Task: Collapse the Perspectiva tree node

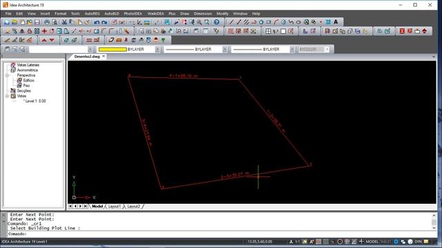Action: coord(8,75)
